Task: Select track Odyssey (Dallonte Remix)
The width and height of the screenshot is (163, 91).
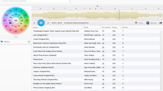Action: point(96,67)
